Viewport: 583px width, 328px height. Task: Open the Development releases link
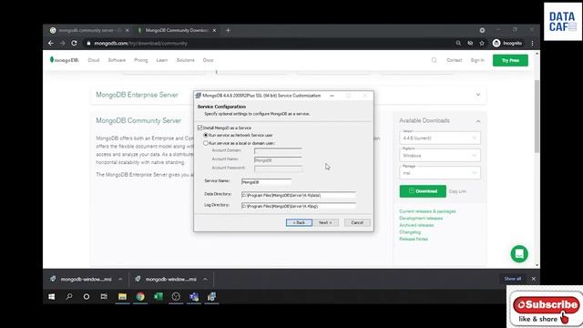(421, 219)
